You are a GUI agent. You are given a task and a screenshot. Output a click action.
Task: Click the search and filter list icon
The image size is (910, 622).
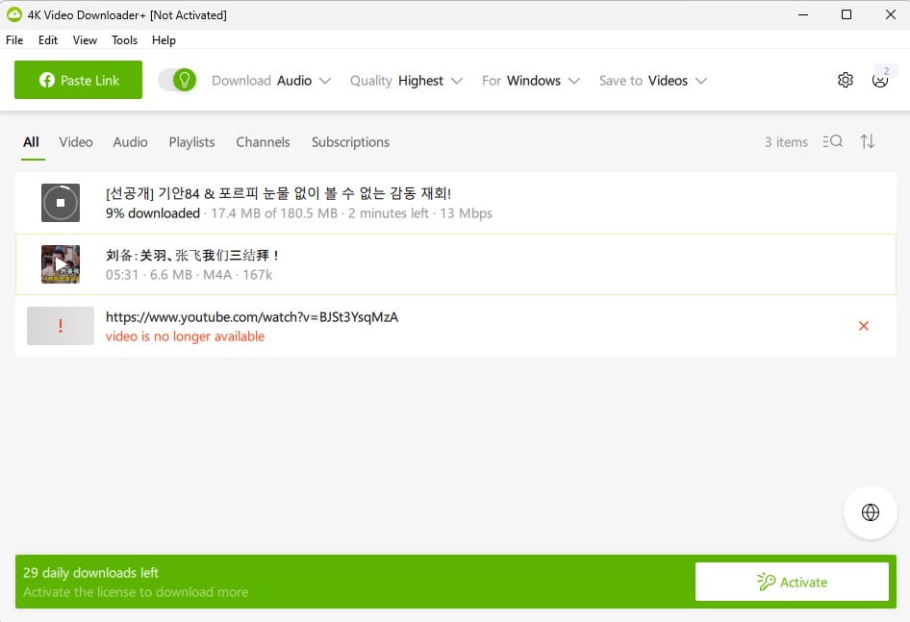pos(833,141)
